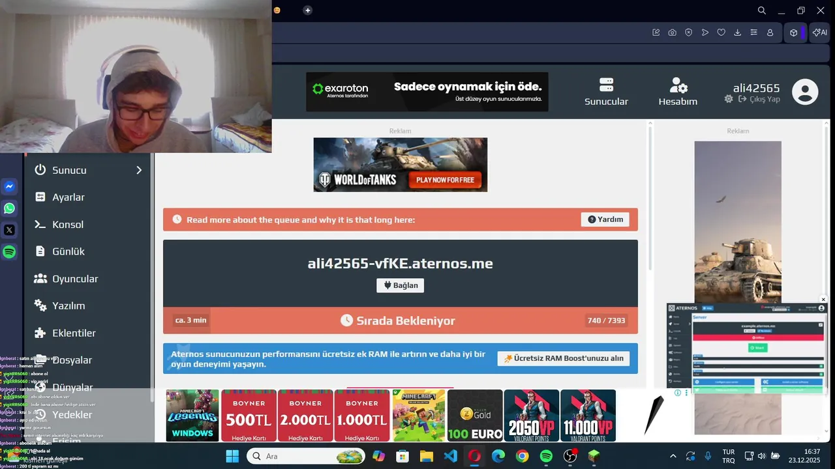Click the server address ali42565-vfKE.aternos.me
The width and height of the screenshot is (835, 469).
pyautogui.click(x=401, y=264)
